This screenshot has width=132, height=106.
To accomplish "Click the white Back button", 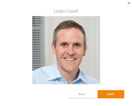I will coord(82,94).
